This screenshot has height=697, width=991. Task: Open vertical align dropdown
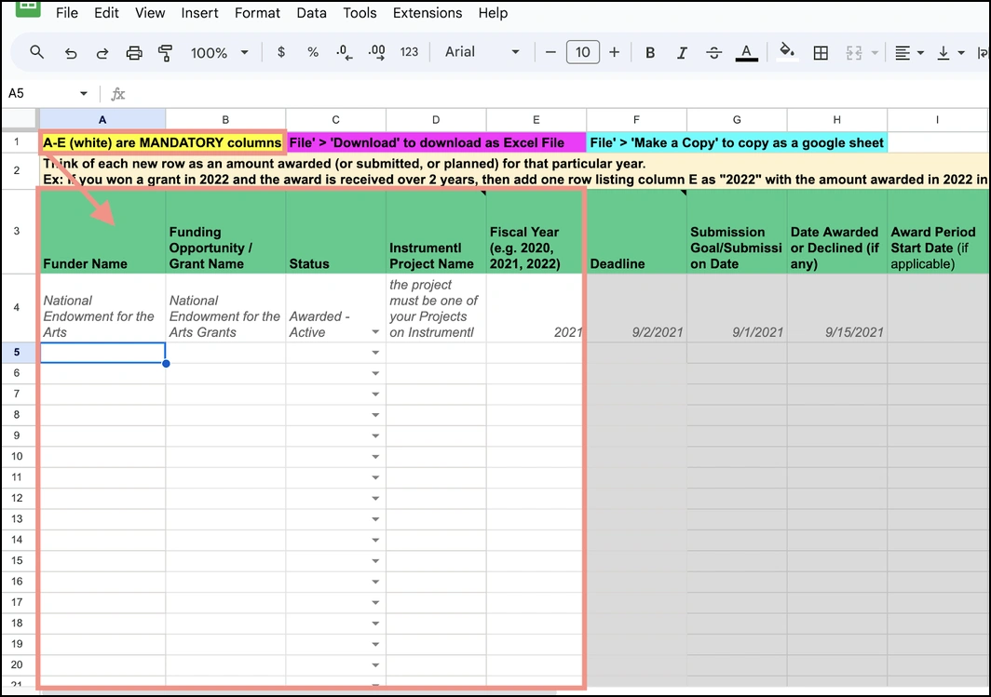click(951, 53)
